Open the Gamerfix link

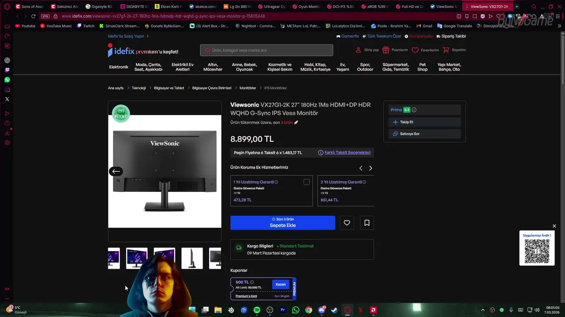[348, 36]
